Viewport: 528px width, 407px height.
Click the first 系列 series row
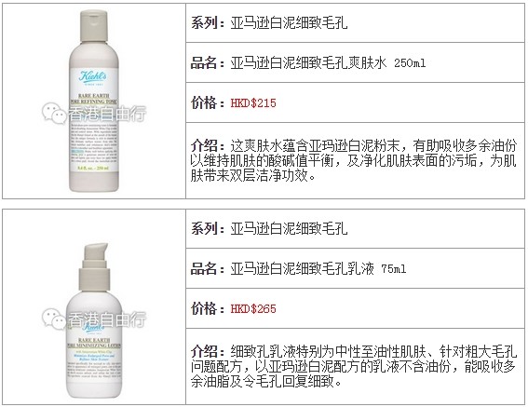pyautogui.click(x=355, y=23)
